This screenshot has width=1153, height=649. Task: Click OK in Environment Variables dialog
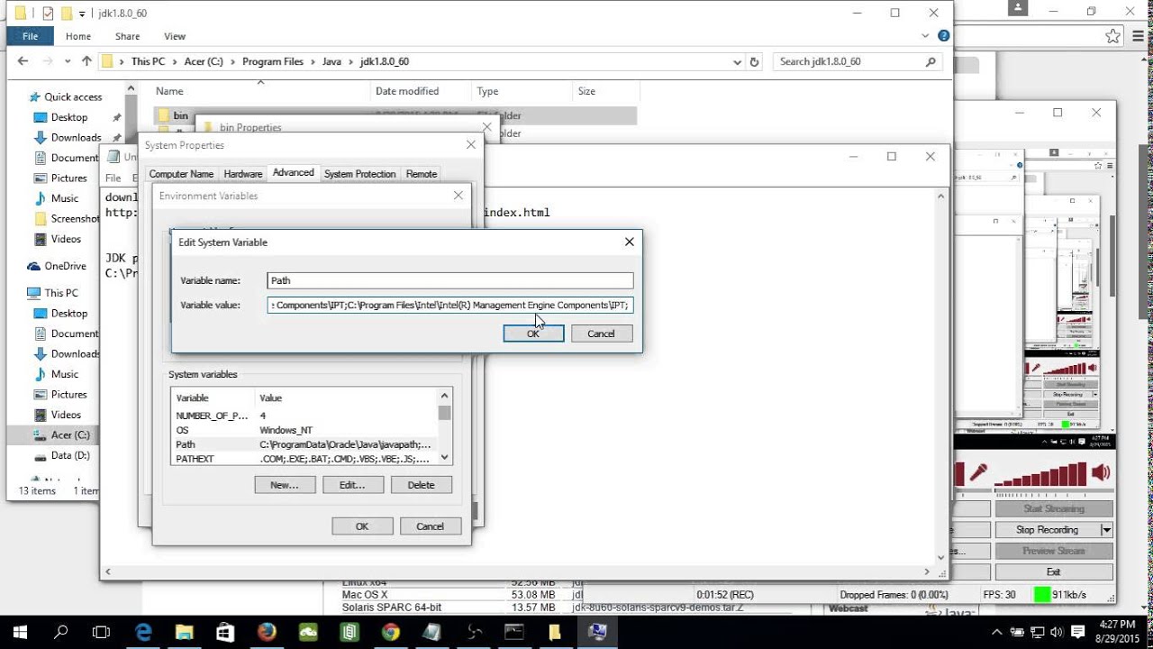click(362, 526)
